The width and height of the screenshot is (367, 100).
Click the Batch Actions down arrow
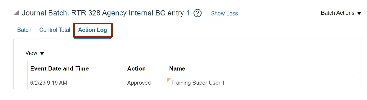[359, 13]
